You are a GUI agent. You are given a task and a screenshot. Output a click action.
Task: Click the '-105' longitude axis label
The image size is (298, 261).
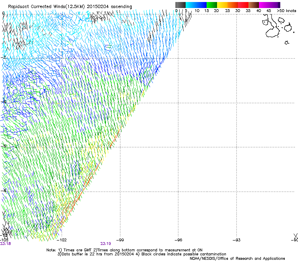(4, 240)
